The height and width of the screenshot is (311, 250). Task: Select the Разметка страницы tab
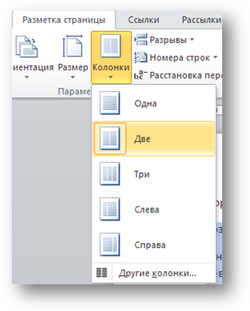63,20
